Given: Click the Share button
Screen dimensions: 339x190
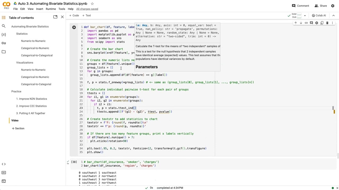Looking at the screenshot, I should pos(320,6).
